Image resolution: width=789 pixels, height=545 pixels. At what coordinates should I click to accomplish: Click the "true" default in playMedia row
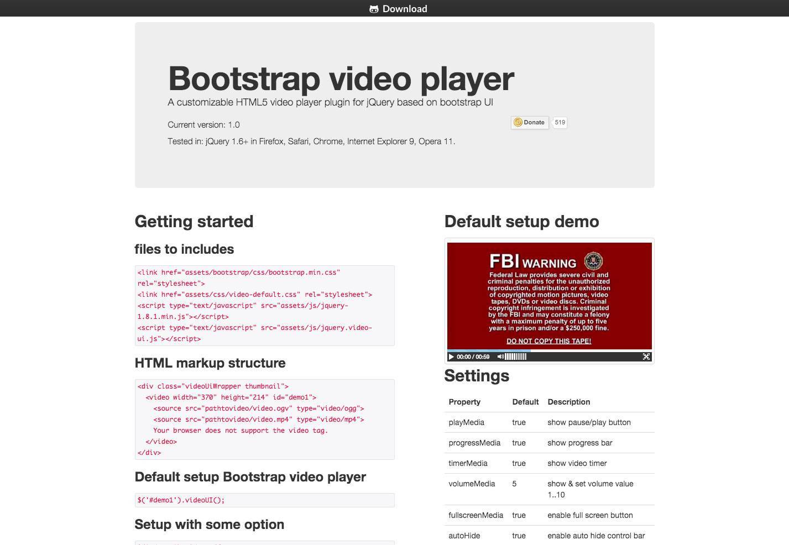coord(519,422)
